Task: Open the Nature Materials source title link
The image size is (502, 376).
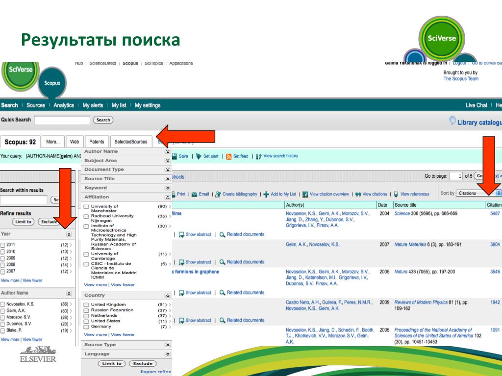Action: [410, 245]
